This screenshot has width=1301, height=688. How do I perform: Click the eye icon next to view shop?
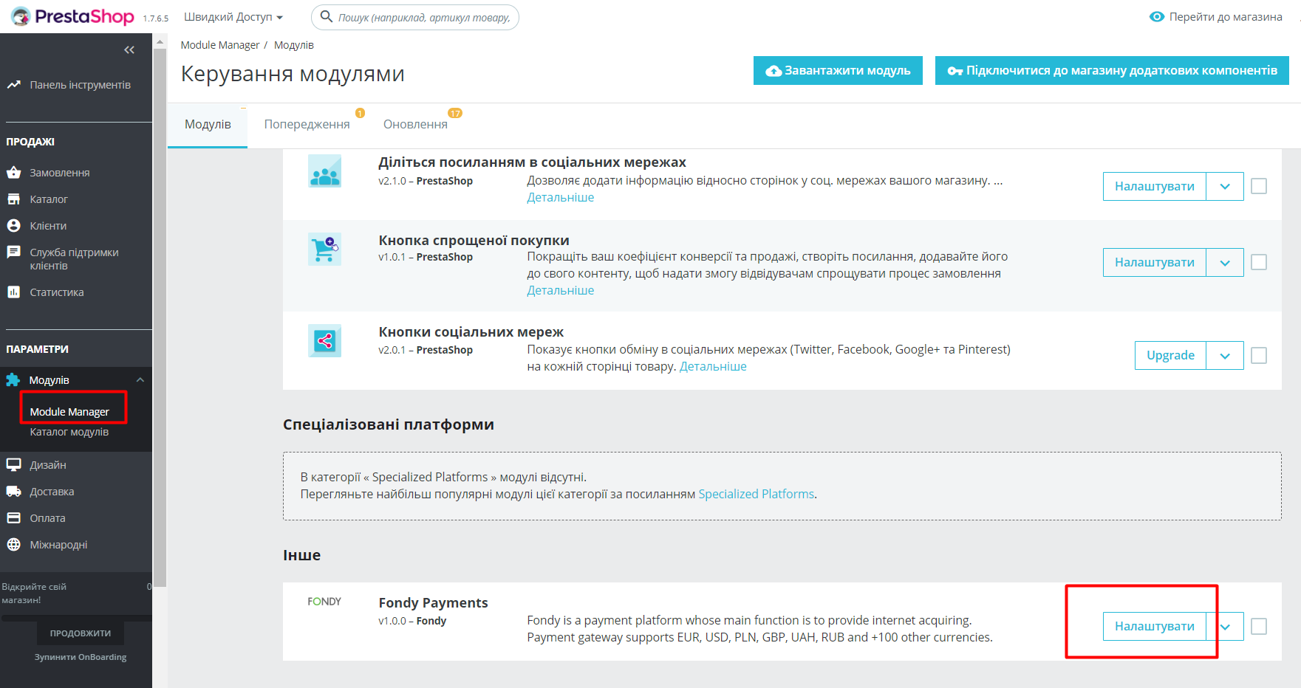tap(1157, 16)
